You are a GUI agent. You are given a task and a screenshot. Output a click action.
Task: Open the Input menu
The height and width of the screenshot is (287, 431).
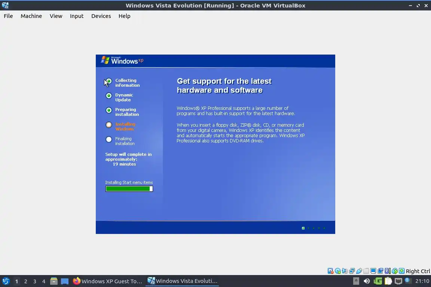(77, 16)
